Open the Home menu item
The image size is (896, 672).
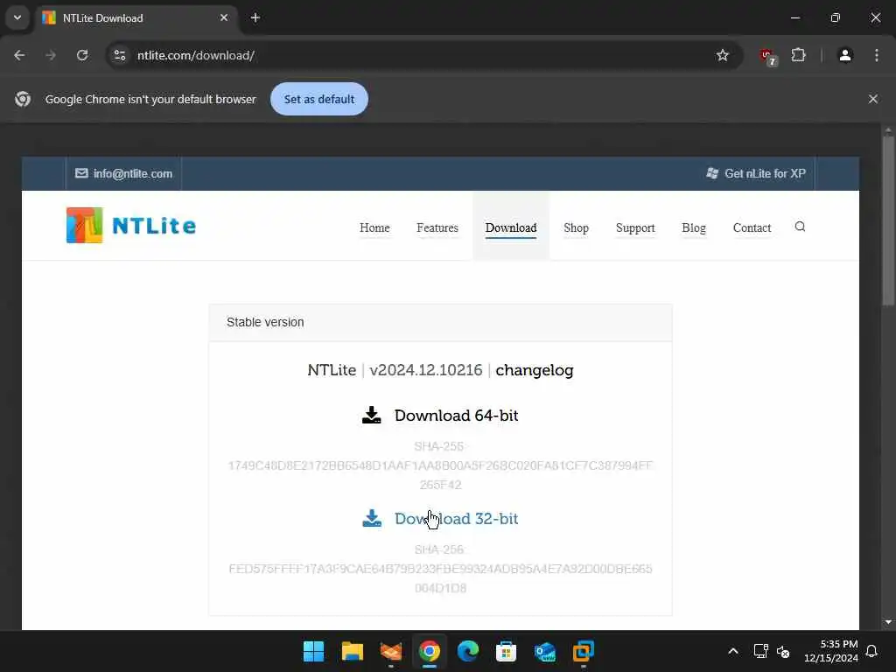tap(374, 227)
